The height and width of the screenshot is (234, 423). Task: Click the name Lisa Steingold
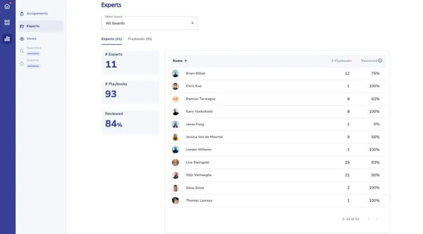click(197, 162)
